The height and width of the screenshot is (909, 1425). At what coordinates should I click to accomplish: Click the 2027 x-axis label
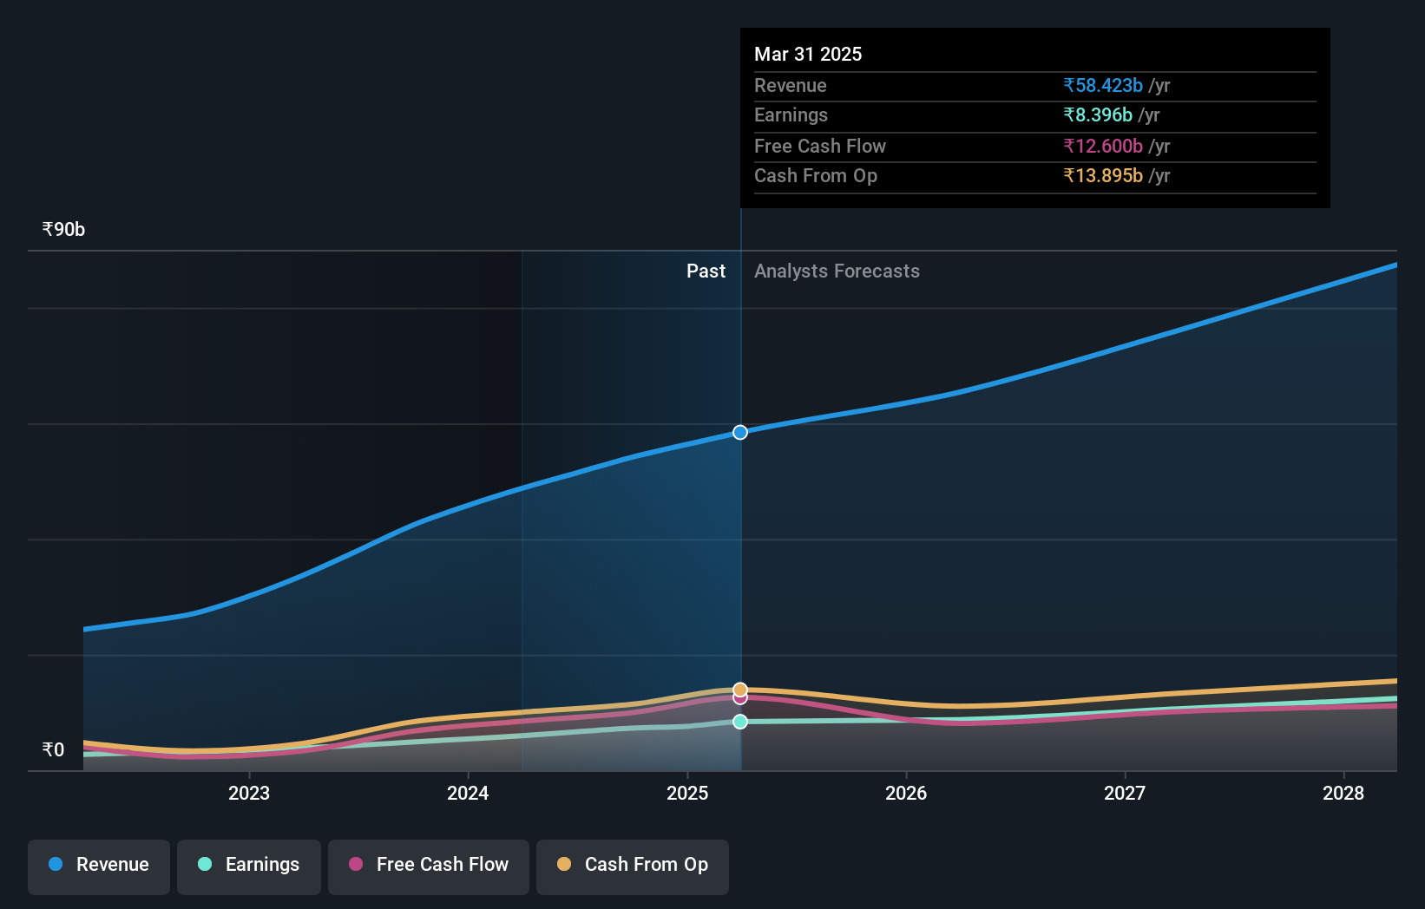1125,793
